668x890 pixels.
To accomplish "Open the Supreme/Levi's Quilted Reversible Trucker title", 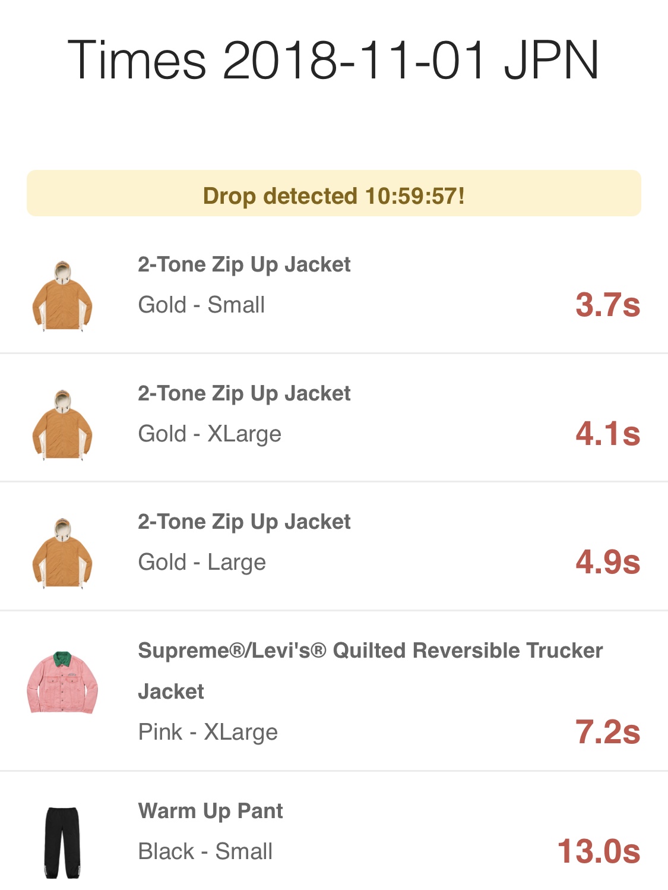I will [371, 671].
